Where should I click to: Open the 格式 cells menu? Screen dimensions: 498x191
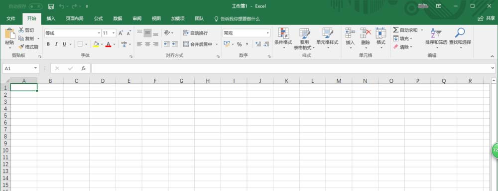tap(381, 38)
